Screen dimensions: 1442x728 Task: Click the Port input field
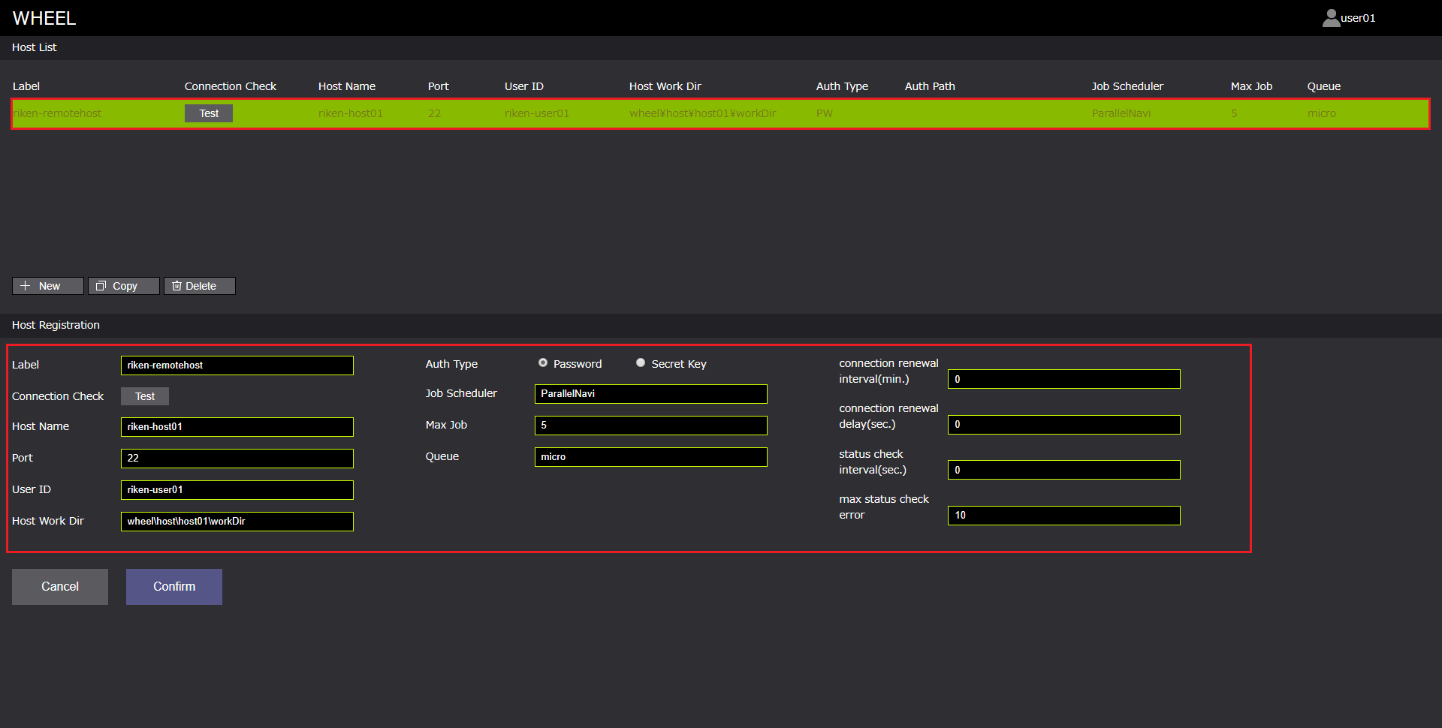[x=237, y=459]
